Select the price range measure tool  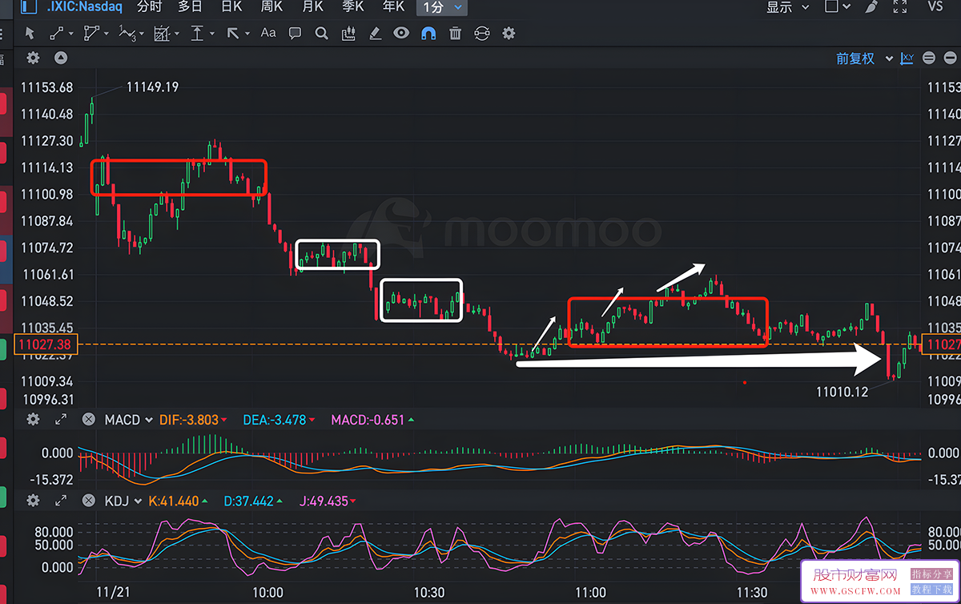[196, 34]
